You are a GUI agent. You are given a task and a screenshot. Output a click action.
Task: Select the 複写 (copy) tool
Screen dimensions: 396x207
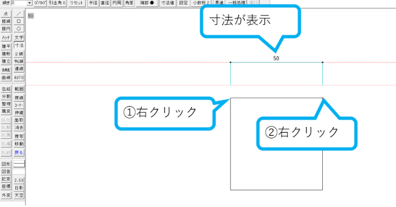19,136
